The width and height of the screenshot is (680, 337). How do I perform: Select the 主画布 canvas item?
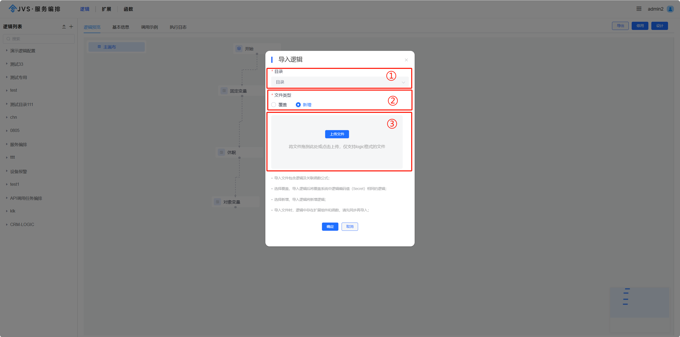(x=117, y=47)
